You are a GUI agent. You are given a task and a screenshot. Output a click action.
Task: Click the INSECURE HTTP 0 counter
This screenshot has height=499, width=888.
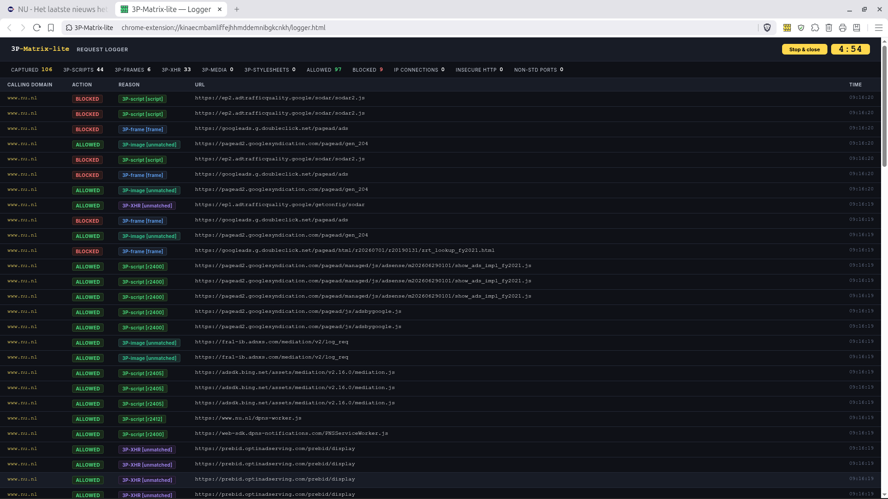tap(479, 70)
